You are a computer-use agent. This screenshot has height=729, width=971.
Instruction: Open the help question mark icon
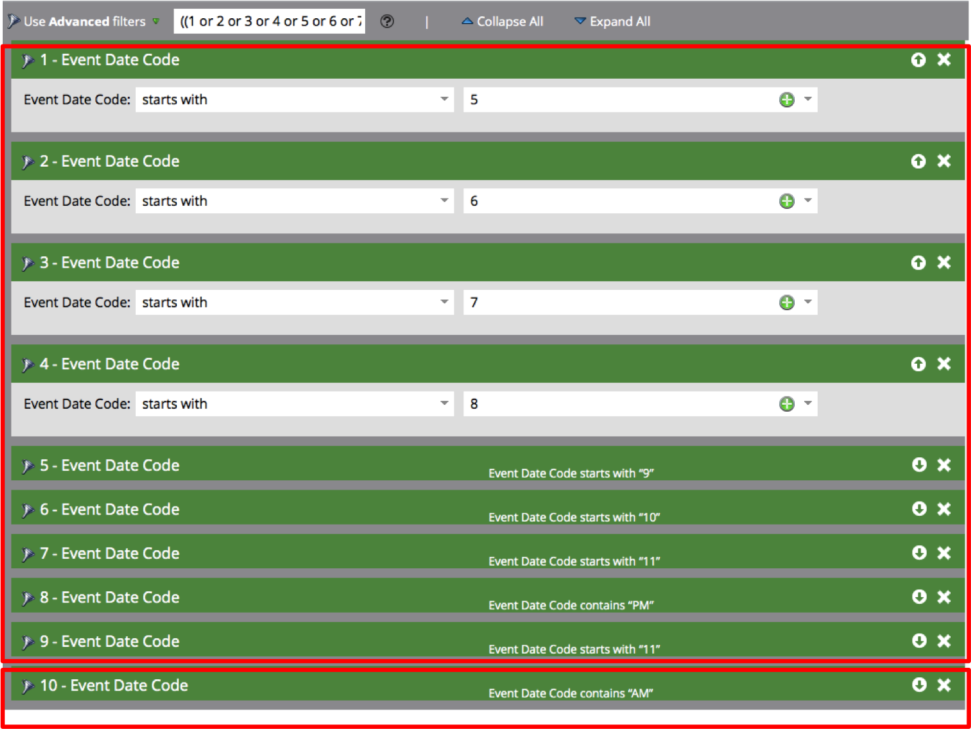point(387,22)
